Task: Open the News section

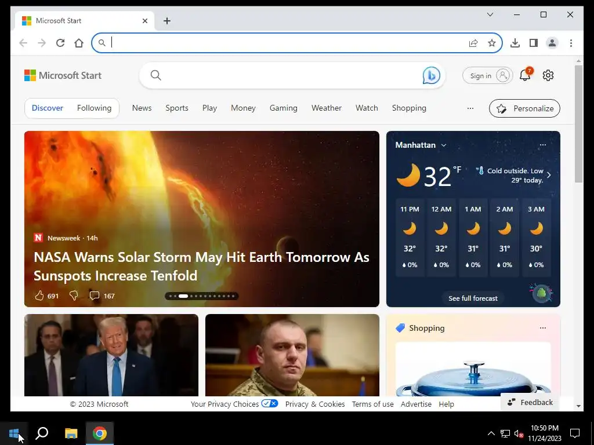Action: [142, 108]
